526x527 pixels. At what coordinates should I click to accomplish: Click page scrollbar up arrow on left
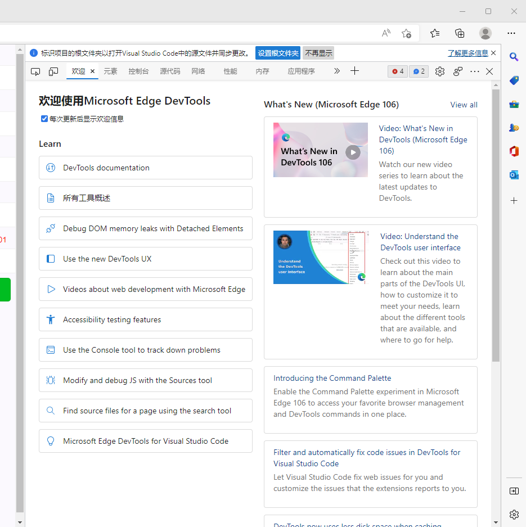coord(20,49)
